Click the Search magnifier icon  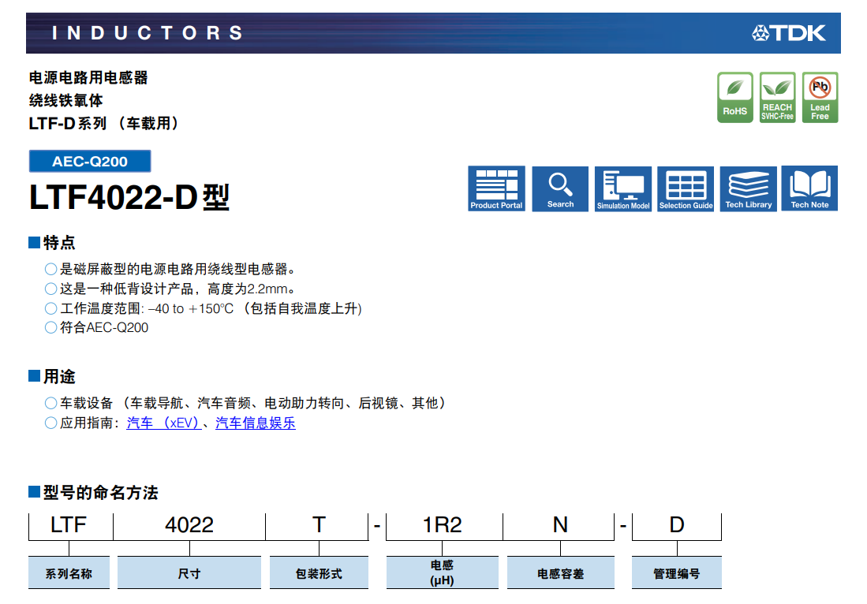560,188
